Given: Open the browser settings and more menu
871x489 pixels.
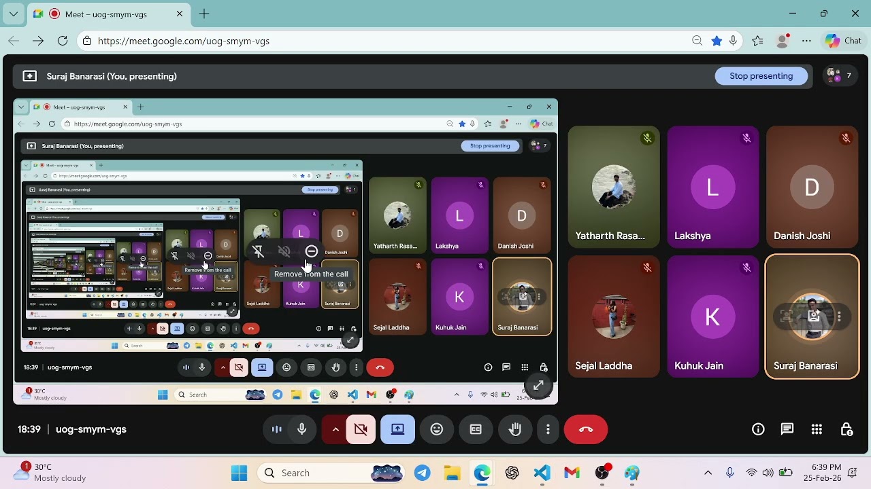Looking at the screenshot, I should pos(807,41).
